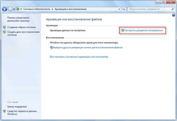Expand arrow after Система и безопасность breadcrumb
This screenshot has height=121, width=177.
click(x=52, y=9)
